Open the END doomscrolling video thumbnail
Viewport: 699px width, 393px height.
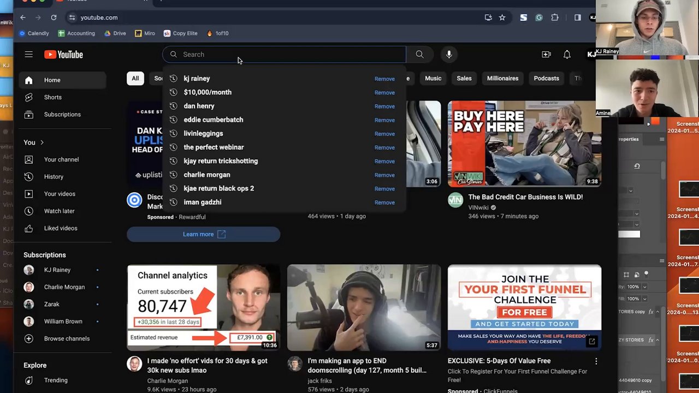click(x=364, y=307)
